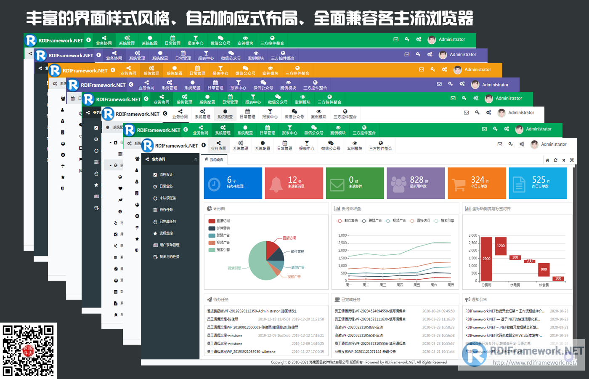Screen dimensions: 589x379
Task: Open 微信公众号 WeChat icon in front window
Action: 331,143
